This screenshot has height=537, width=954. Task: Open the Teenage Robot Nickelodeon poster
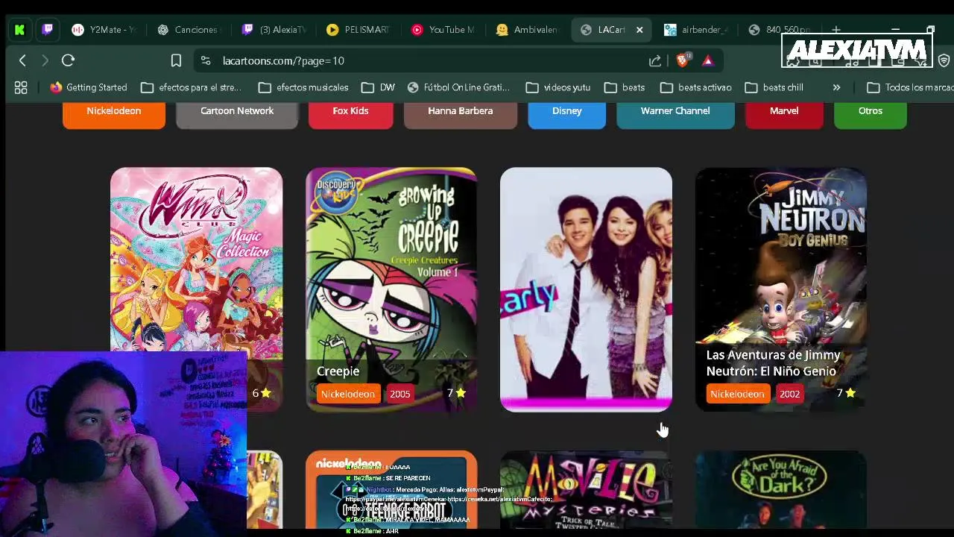tap(391, 489)
